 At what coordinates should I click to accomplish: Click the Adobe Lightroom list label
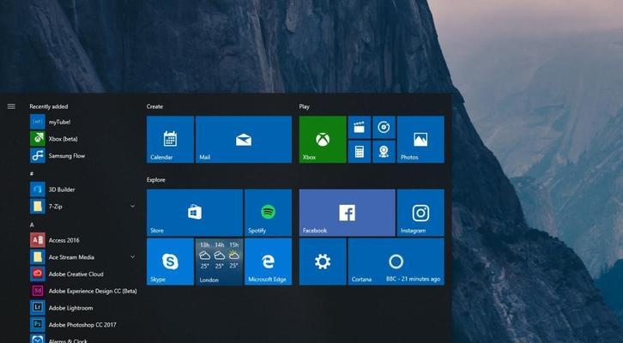click(x=70, y=308)
